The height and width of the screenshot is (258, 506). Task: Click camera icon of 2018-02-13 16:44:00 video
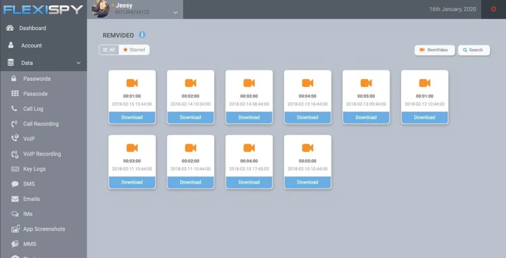[307, 83]
